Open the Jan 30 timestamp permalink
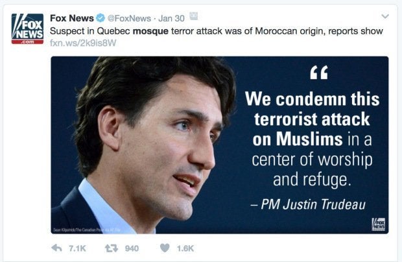This screenshot has height=262, width=402. [171, 18]
